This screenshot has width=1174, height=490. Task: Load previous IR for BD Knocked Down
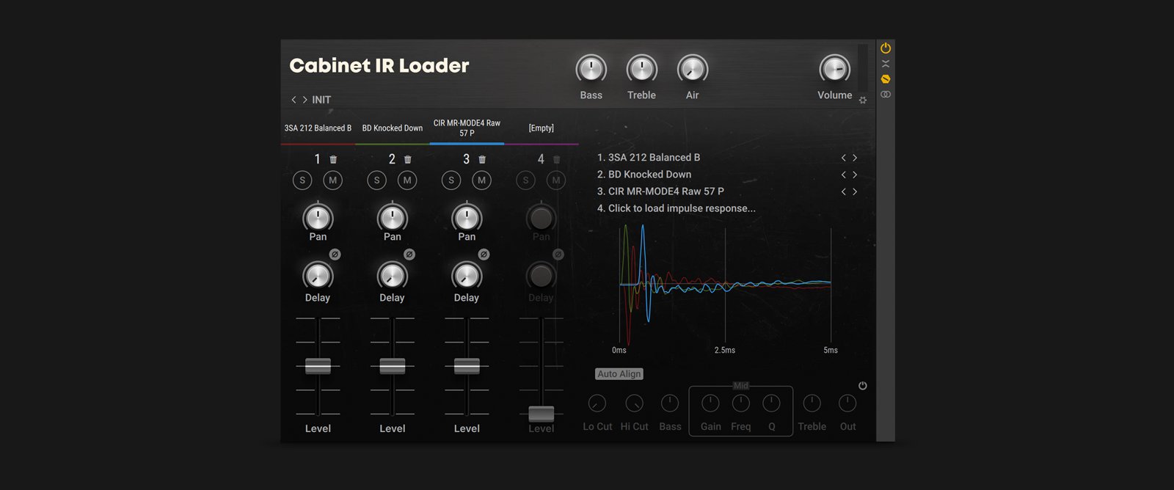pos(844,175)
